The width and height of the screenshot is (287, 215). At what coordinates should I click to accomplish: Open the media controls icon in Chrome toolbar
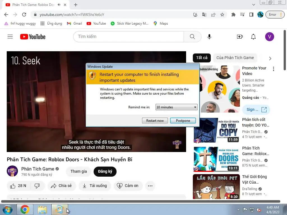242,15
